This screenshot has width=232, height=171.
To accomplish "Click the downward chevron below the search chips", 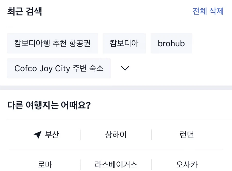I will [x=125, y=68].
